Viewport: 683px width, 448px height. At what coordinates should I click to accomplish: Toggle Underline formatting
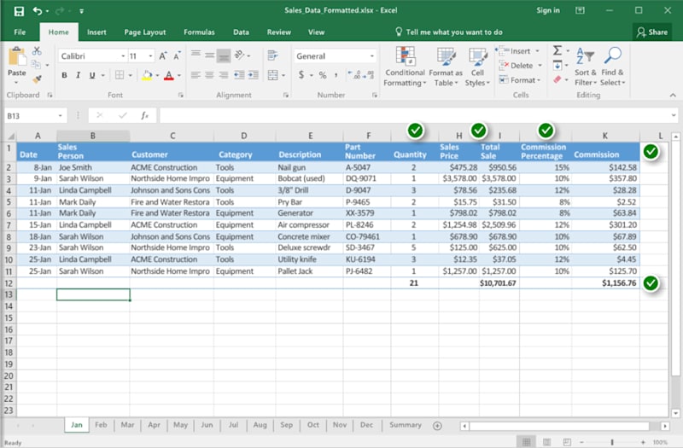tap(92, 75)
